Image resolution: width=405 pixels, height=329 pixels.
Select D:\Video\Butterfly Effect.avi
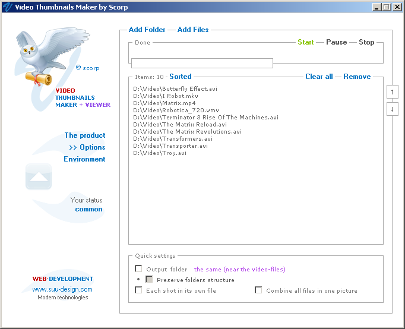(x=175, y=89)
